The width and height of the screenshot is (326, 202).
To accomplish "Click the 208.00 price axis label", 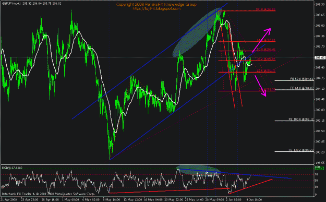I will tap(320, 26).
